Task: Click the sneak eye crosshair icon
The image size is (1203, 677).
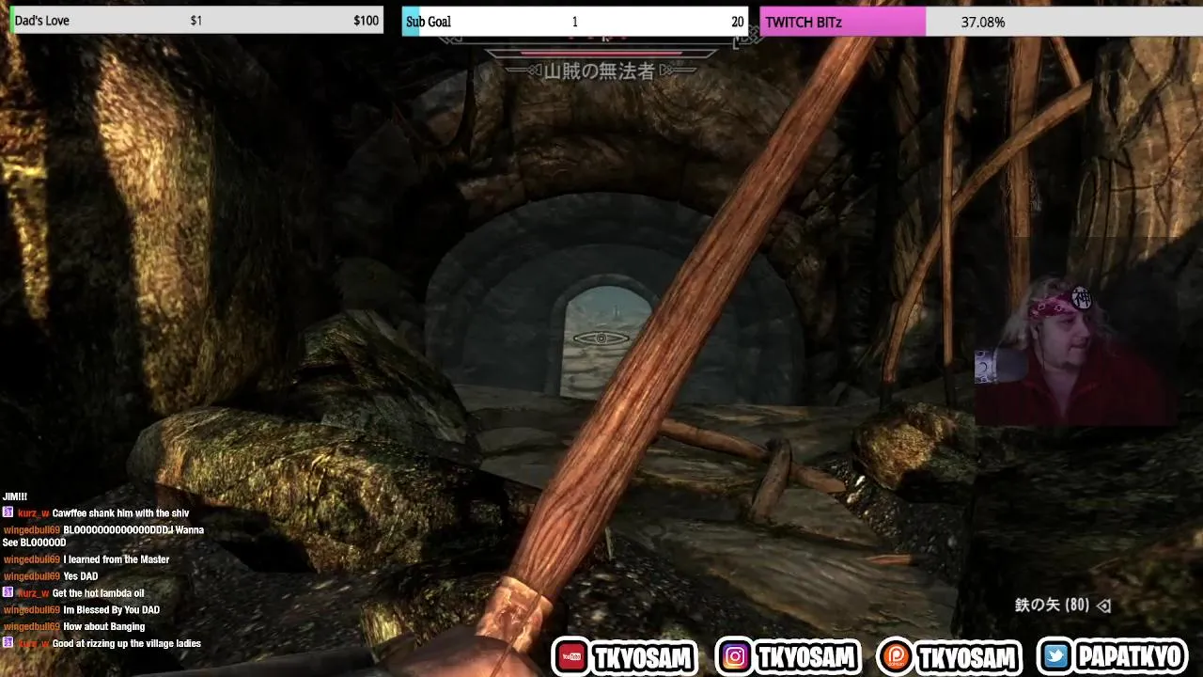Action: click(601, 338)
